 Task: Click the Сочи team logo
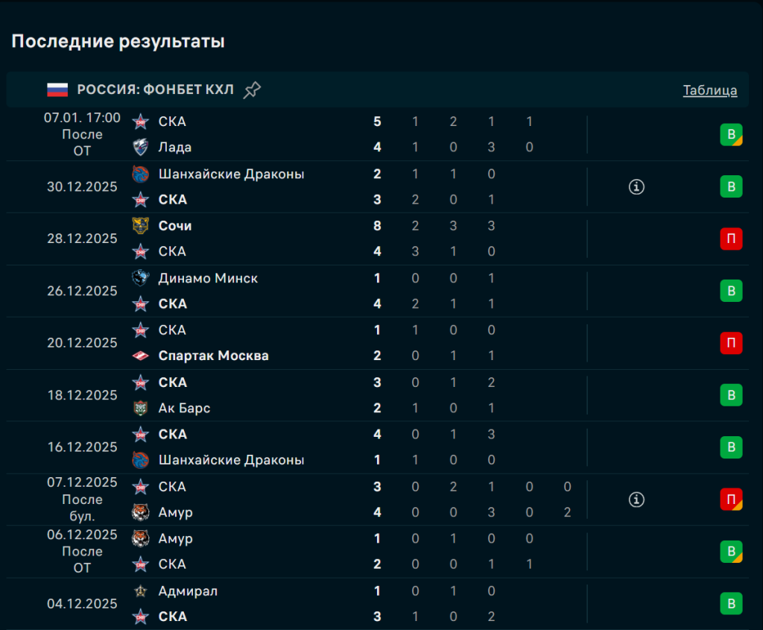coord(140,226)
